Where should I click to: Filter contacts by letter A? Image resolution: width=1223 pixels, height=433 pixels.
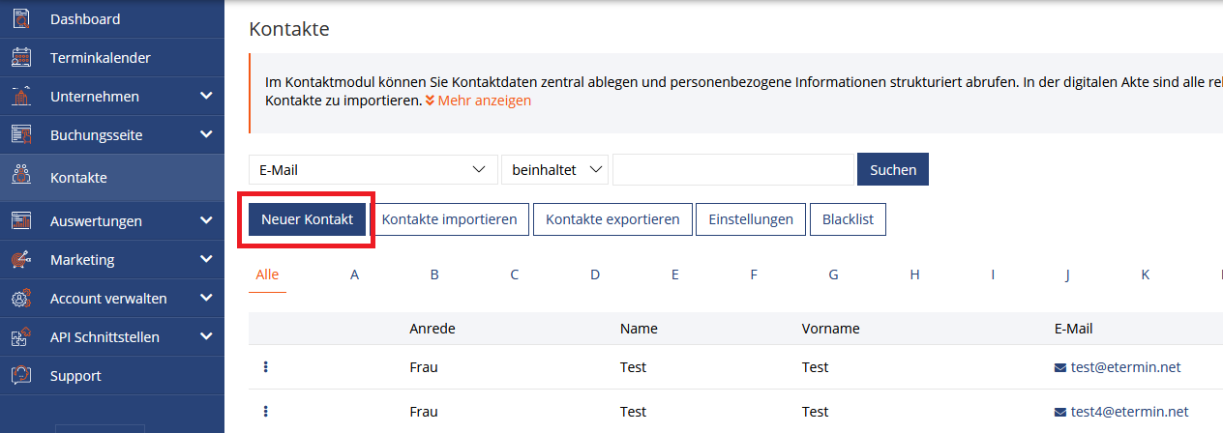click(x=355, y=274)
